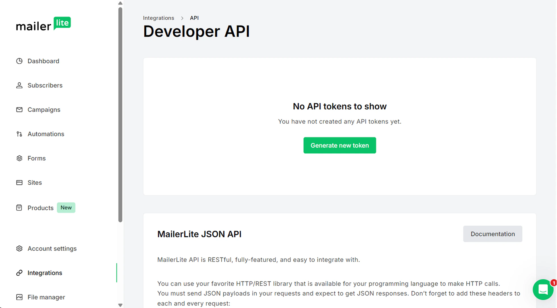Open Account settings

pyautogui.click(x=52, y=249)
